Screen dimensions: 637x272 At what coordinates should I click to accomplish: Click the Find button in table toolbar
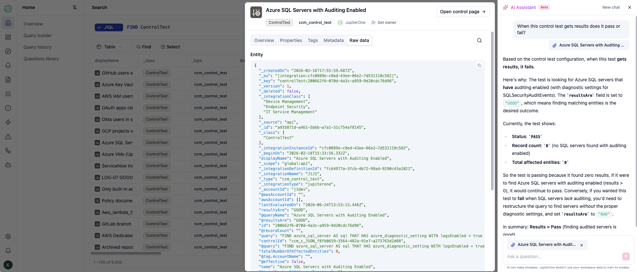[x=144, y=47]
